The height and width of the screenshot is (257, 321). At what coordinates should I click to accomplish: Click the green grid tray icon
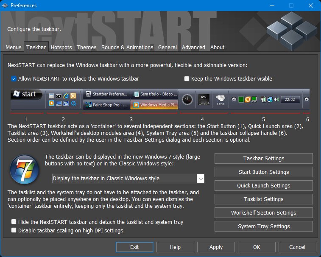241,100
